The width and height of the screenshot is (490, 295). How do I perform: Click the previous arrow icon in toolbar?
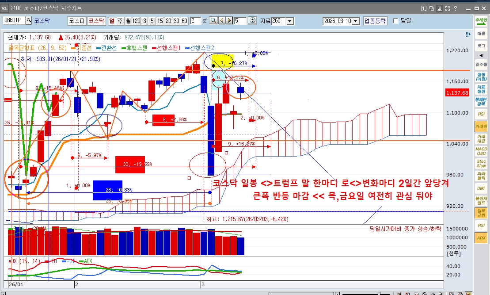[221, 21]
